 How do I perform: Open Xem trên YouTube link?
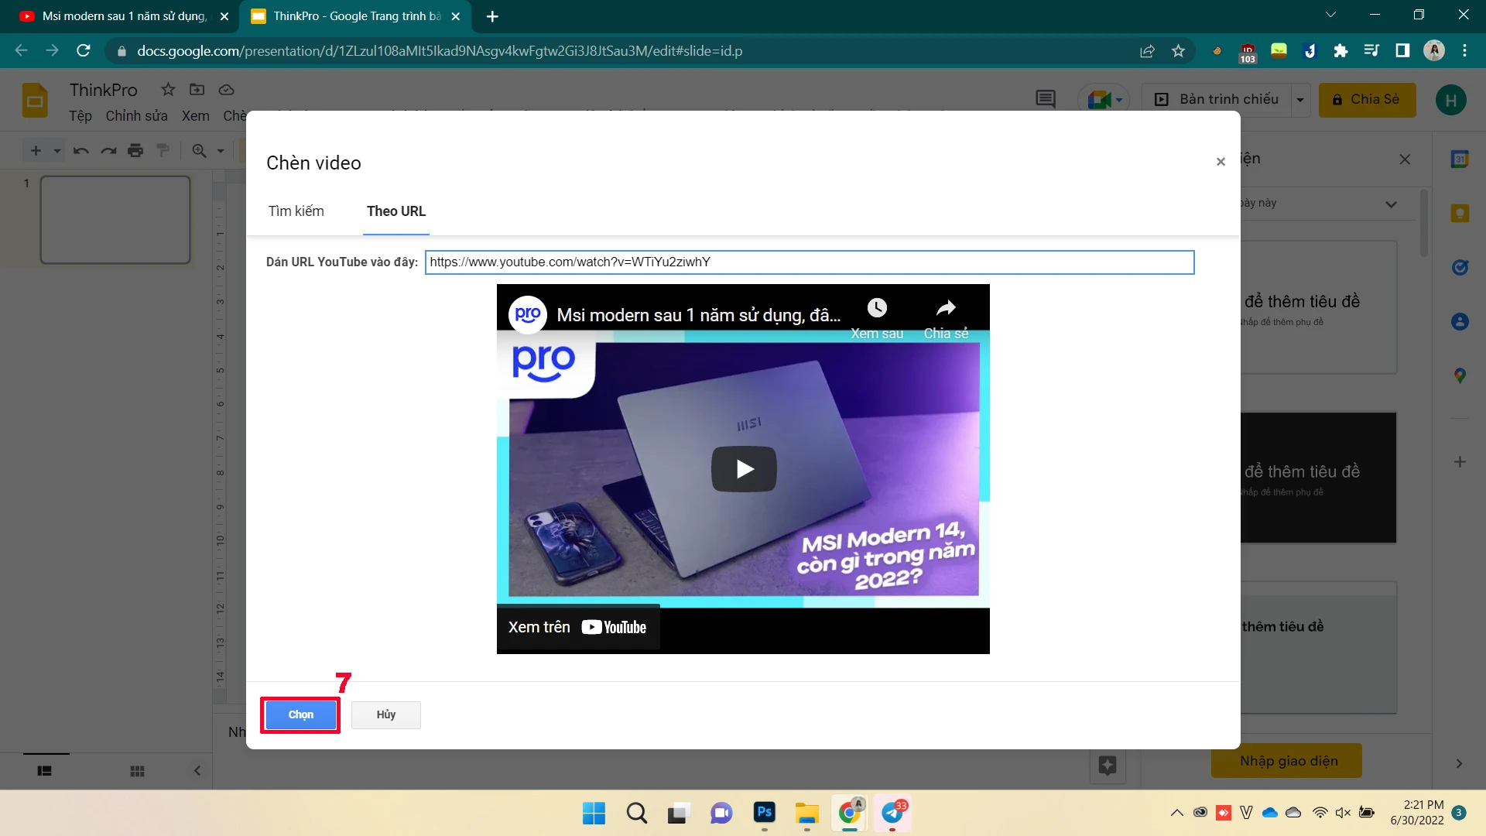[x=577, y=627]
